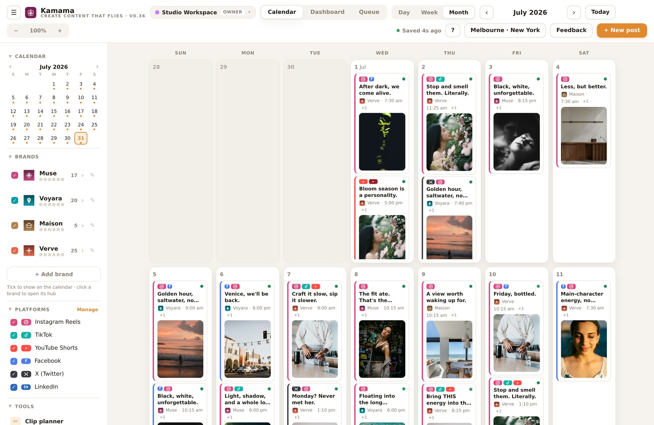Edit Maison brand with pencil icon
This screenshot has width=654, height=425.
(92, 225)
